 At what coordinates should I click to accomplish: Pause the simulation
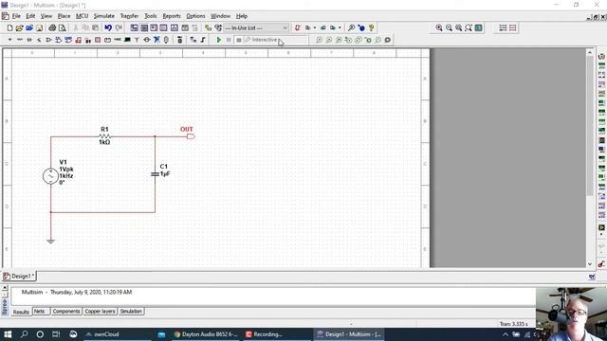pos(229,40)
